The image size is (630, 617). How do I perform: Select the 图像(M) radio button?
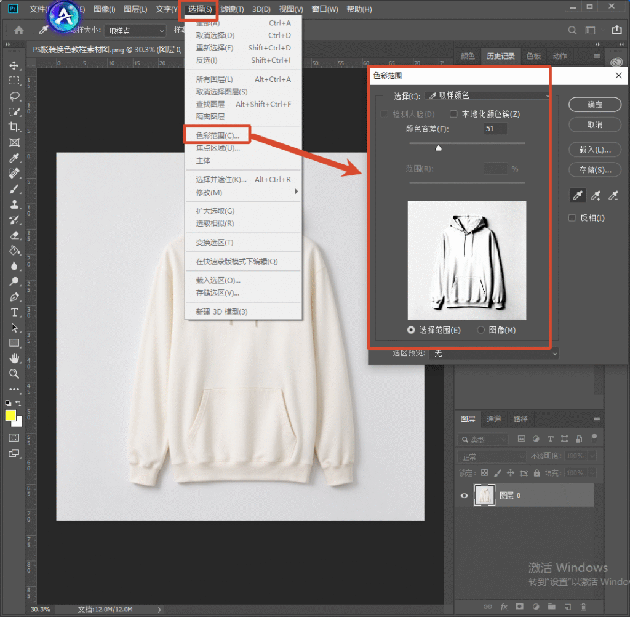coord(480,330)
